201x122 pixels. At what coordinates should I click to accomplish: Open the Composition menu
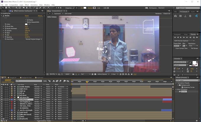(x=14, y=5)
